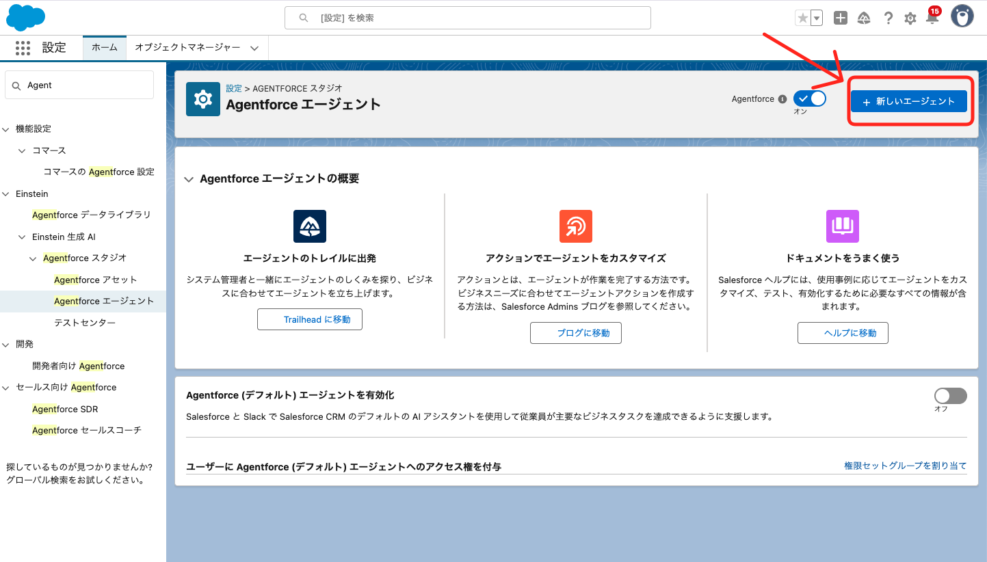Click the Trailhead mountain card icon
Screen dimensions: 987x562
(x=310, y=226)
